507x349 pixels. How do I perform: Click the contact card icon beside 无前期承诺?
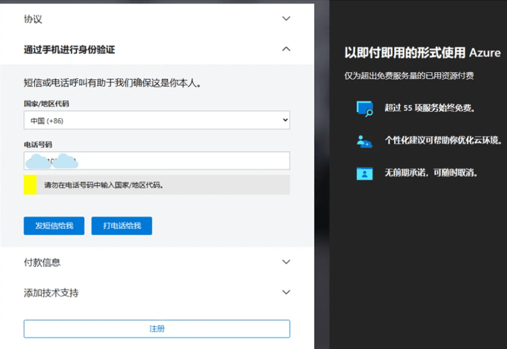coord(365,173)
